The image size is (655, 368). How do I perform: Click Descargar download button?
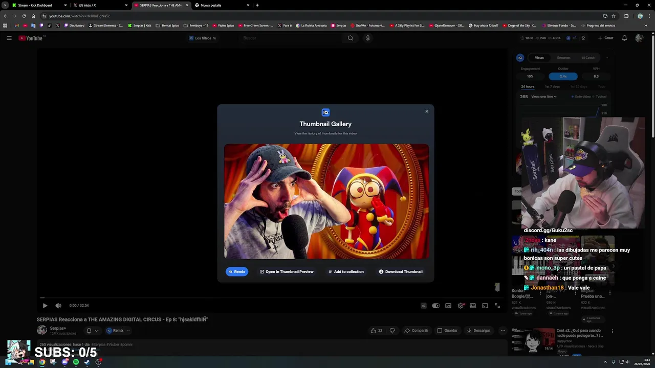pyautogui.click(x=478, y=331)
